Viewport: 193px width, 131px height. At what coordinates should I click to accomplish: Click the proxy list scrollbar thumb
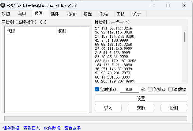pyautogui.click(x=184, y=37)
